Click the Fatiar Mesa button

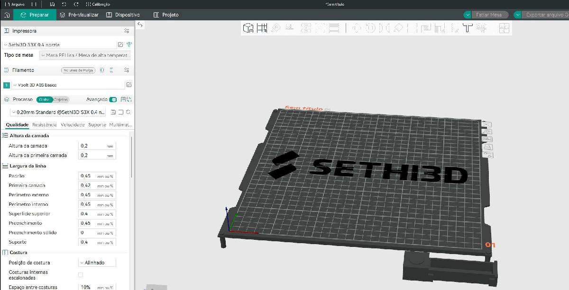point(488,15)
